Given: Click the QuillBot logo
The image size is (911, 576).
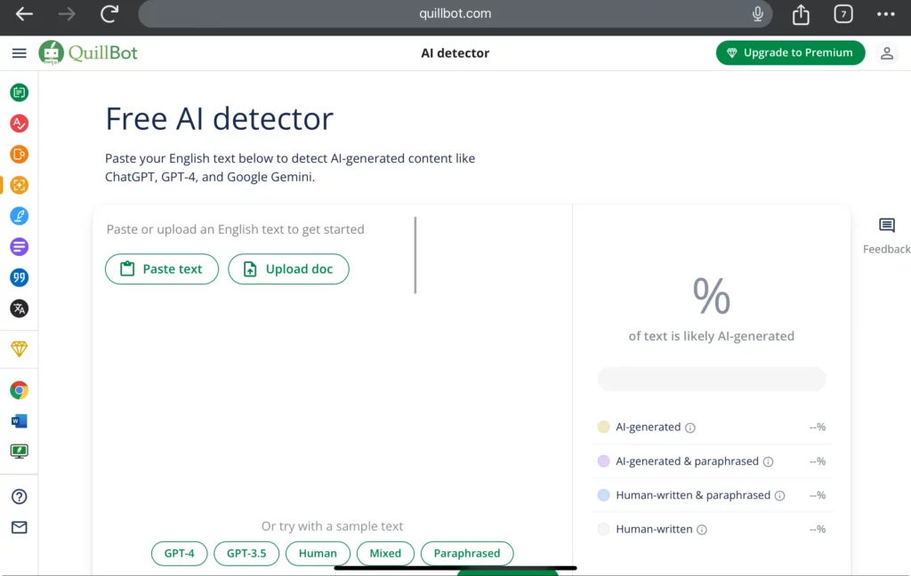Looking at the screenshot, I should click(88, 52).
